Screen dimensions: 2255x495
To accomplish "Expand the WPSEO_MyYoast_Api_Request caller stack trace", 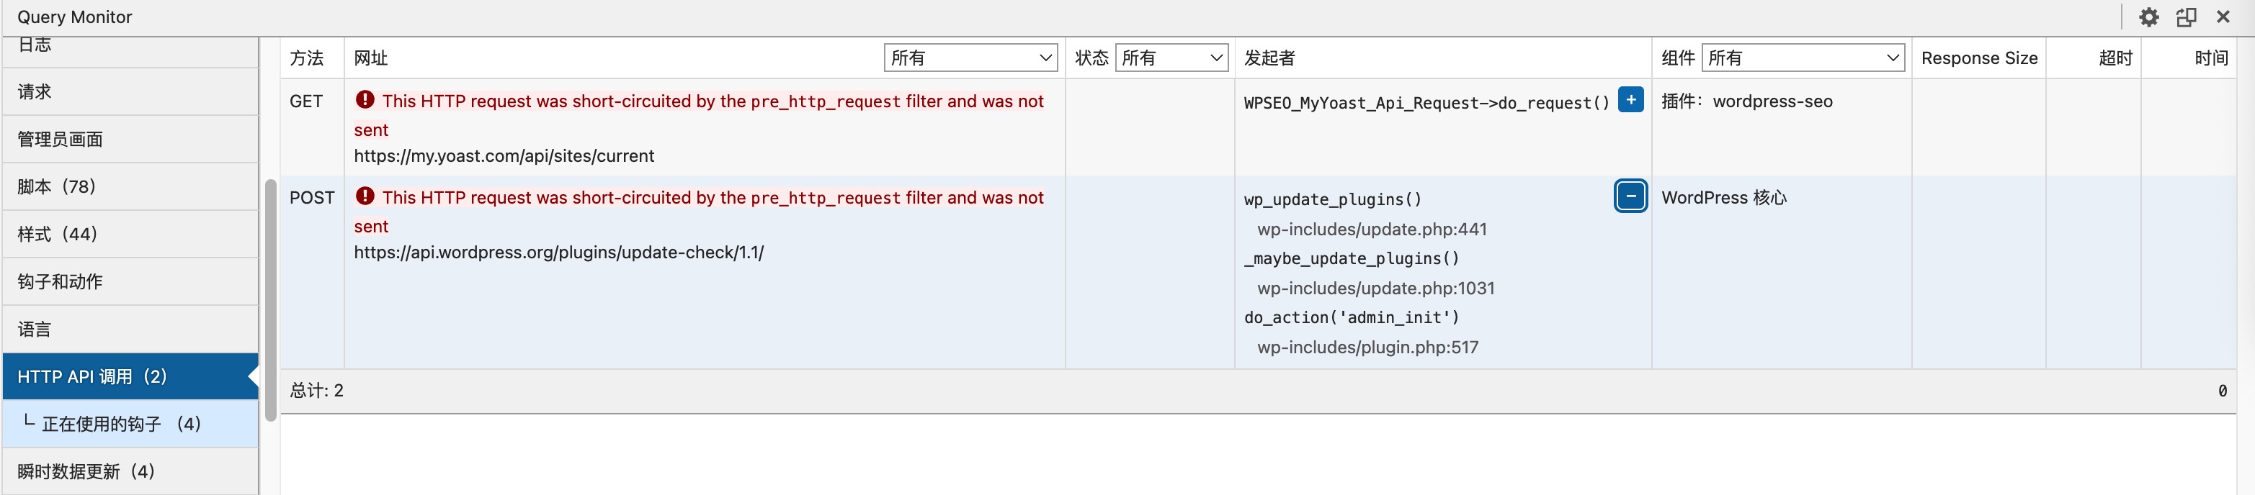I will pos(1630,101).
